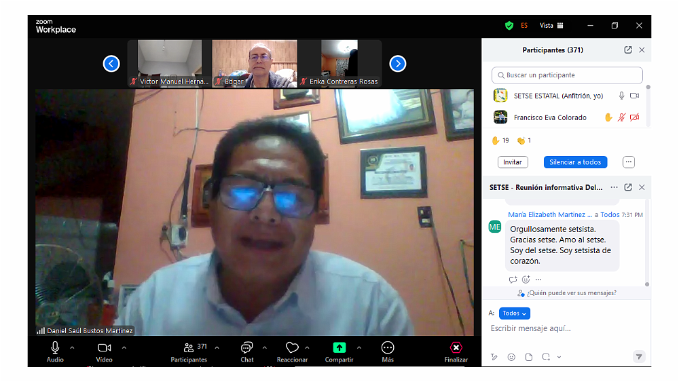Open the Vista layout menu

pyautogui.click(x=551, y=26)
